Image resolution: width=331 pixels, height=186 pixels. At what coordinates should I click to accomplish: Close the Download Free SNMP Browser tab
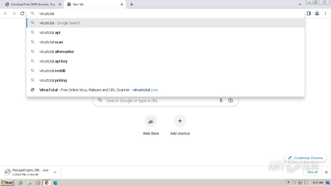tap(60, 4)
